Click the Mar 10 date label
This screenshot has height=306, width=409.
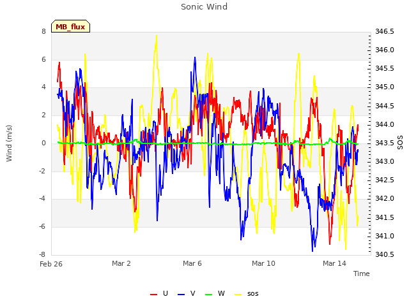[263, 263]
